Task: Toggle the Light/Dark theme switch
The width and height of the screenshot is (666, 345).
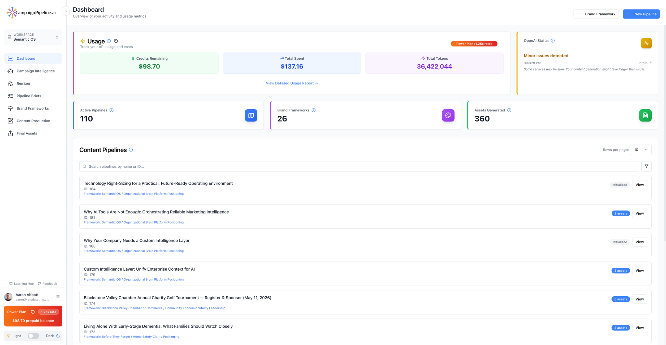Action: click(33, 336)
